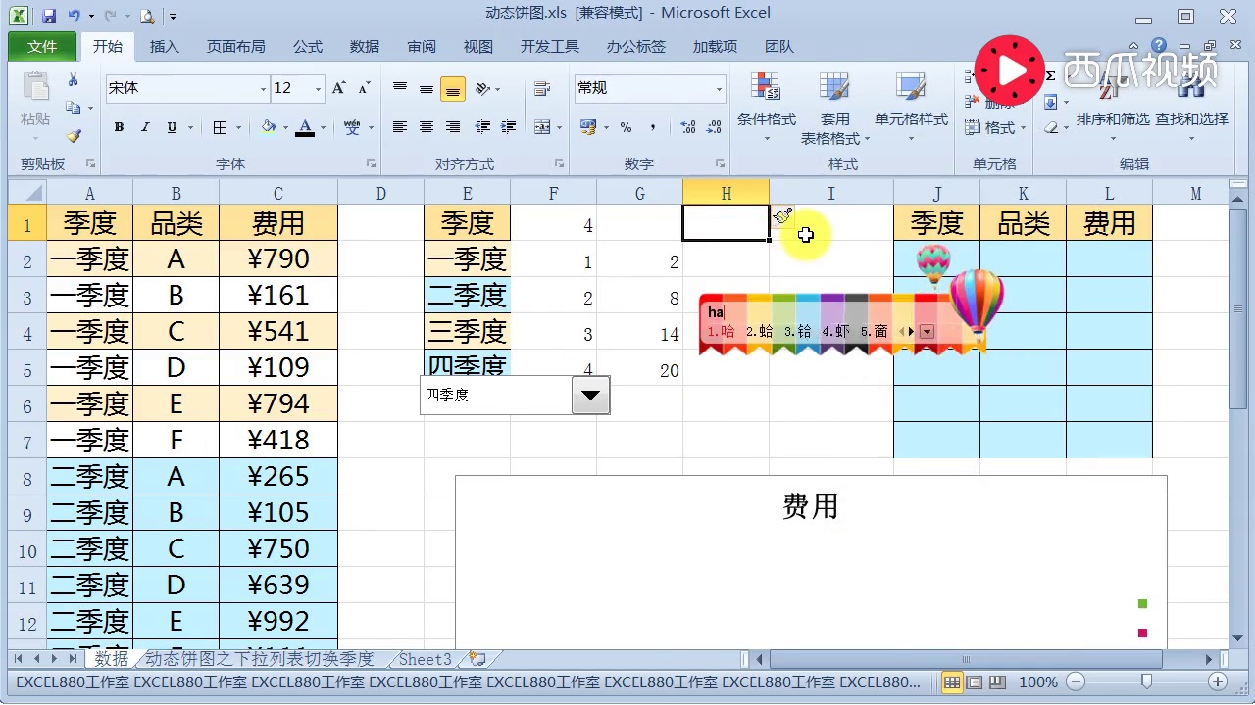Align text right
The image size is (1255, 705).
tap(453, 127)
